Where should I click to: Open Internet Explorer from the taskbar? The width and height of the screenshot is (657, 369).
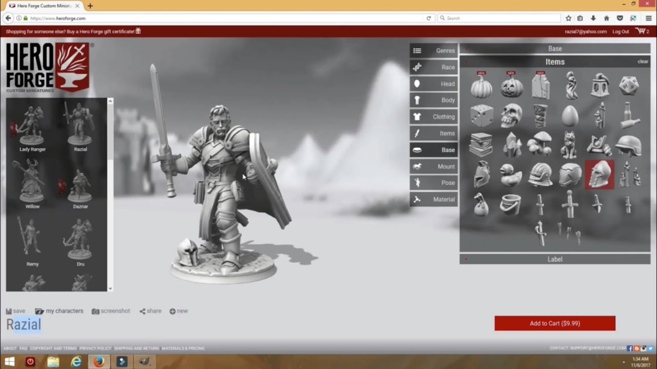tap(76, 361)
